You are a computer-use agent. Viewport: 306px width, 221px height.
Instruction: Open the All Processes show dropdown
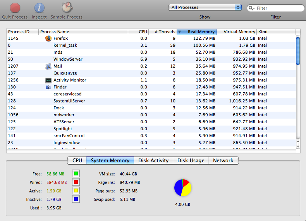205,7
